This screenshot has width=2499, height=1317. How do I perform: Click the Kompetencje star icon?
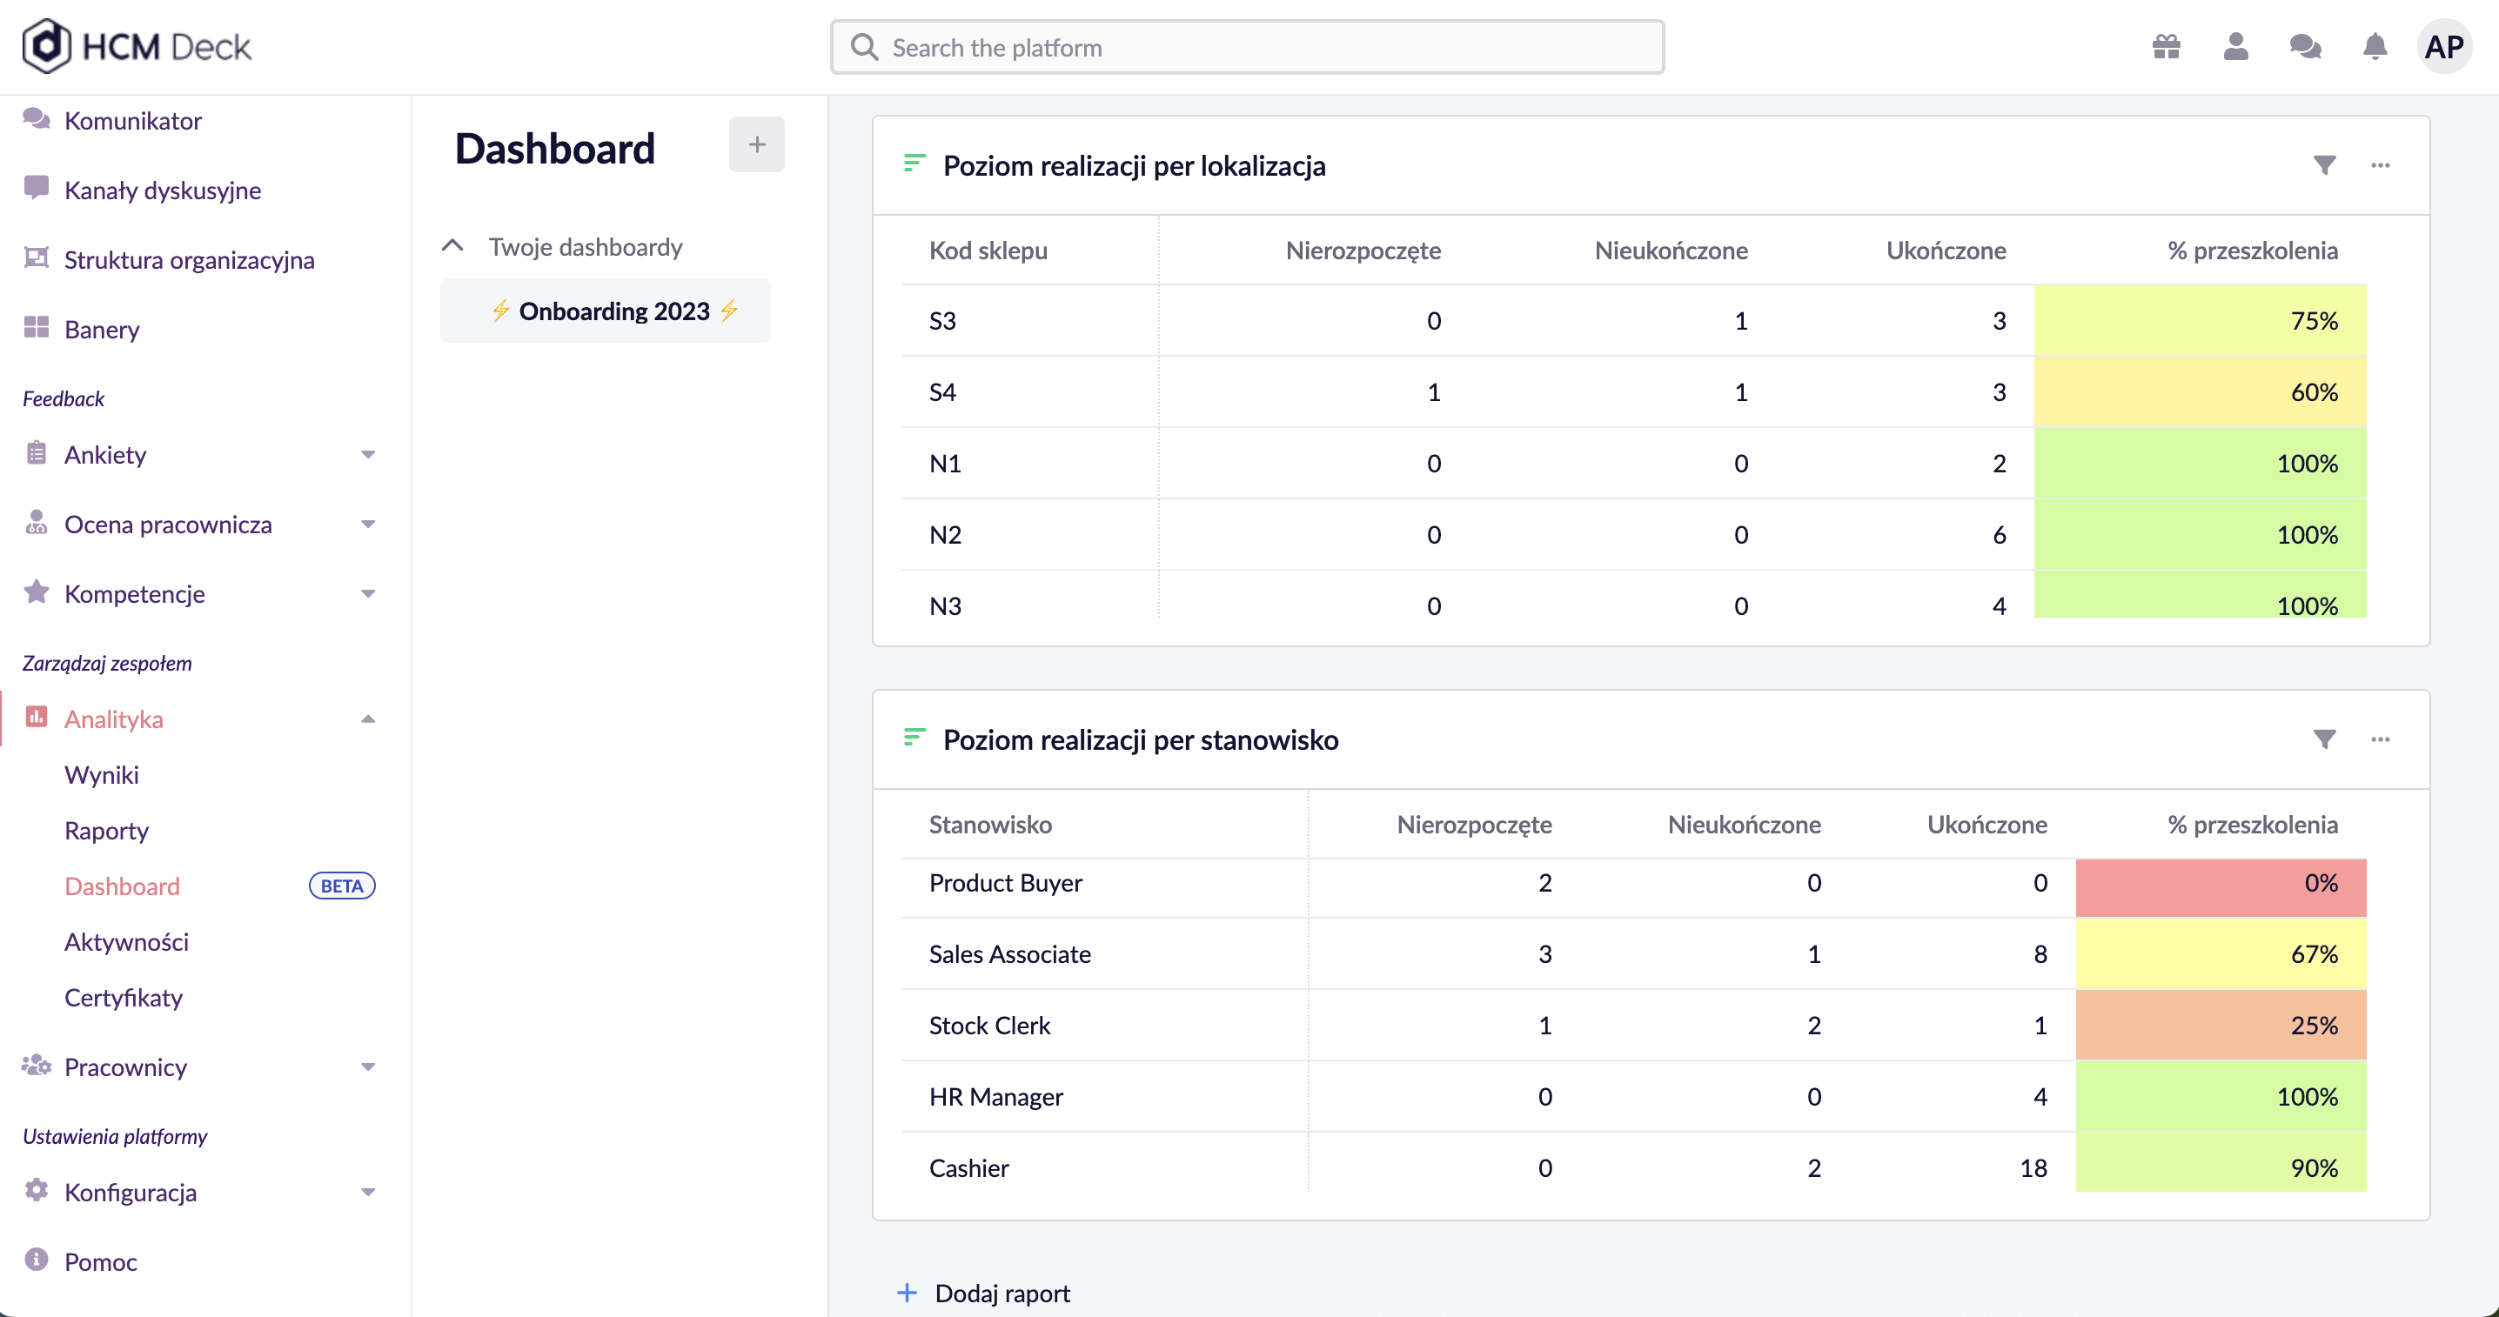37,592
